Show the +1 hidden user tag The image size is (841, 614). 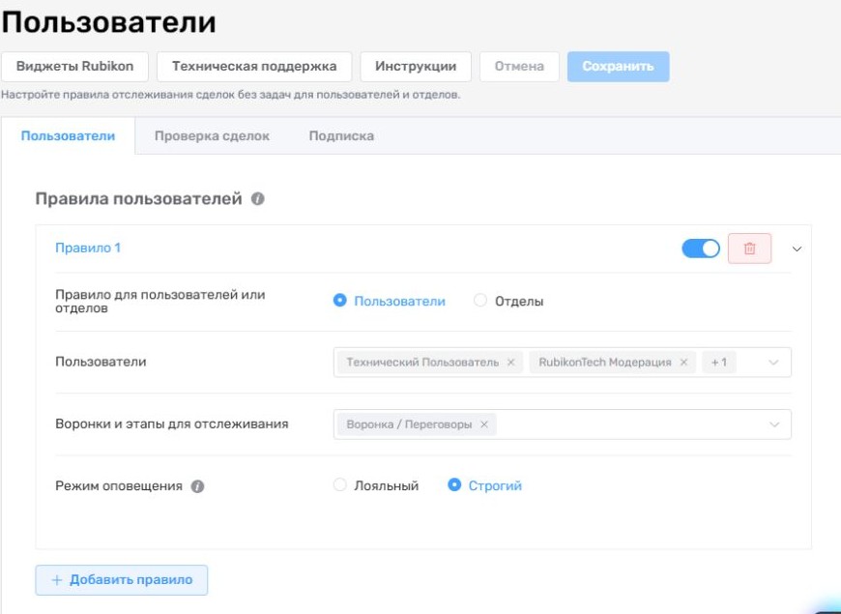click(718, 363)
